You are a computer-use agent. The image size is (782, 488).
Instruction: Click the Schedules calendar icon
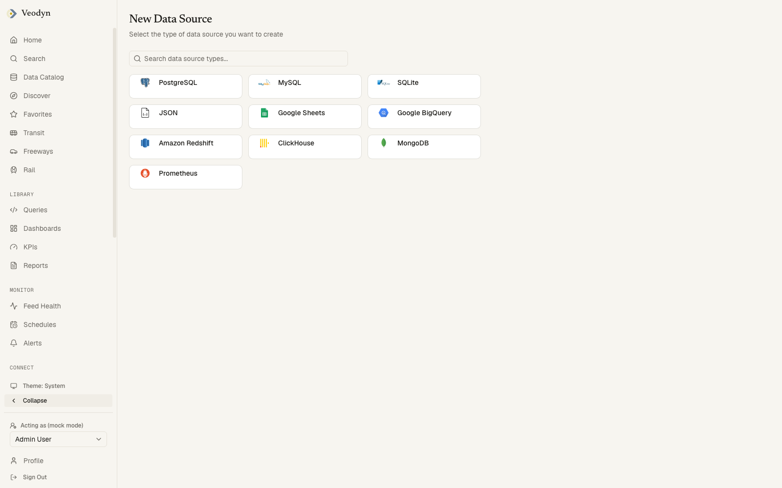click(x=14, y=325)
